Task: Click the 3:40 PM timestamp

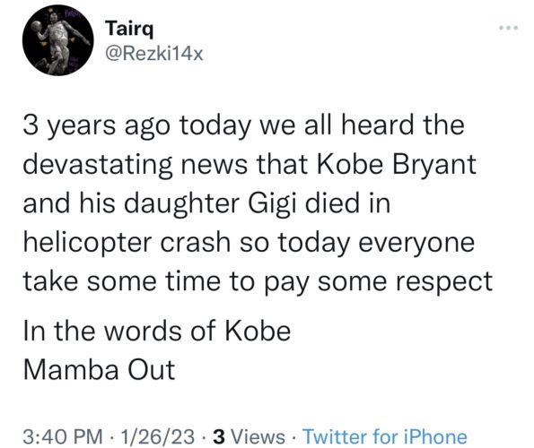Action: pos(63,436)
